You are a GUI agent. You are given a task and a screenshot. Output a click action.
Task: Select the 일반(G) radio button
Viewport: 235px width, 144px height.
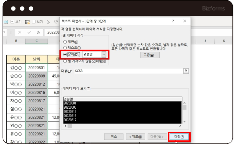[65, 42]
